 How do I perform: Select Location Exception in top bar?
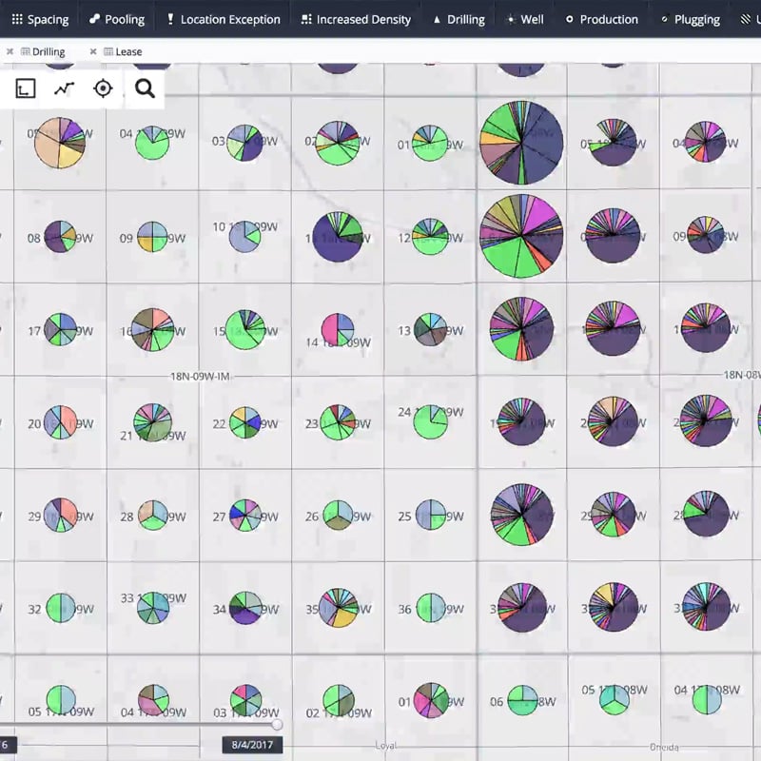[223, 19]
